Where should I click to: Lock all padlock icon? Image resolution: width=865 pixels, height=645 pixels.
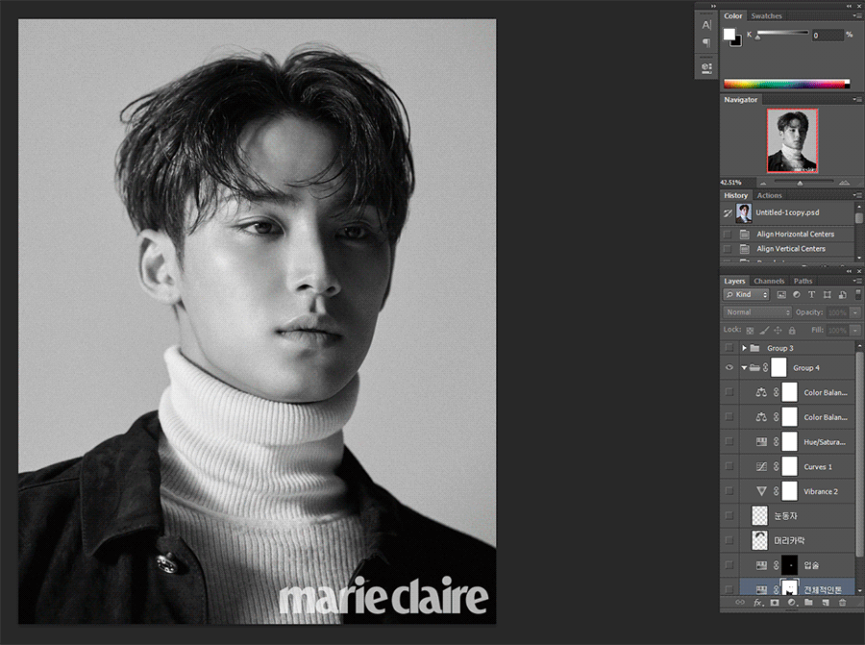coord(792,331)
